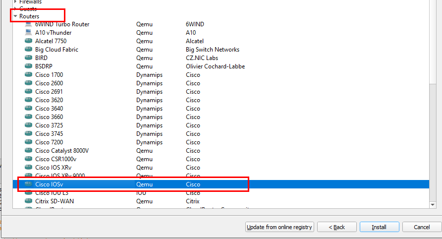Select the A10 vThunder appliance
Screen dimensions: 442x239
tap(54, 33)
